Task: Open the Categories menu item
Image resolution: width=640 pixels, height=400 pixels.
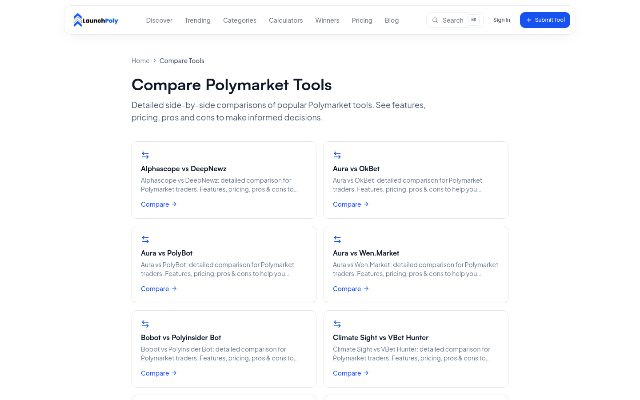Action: coord(240,20)
